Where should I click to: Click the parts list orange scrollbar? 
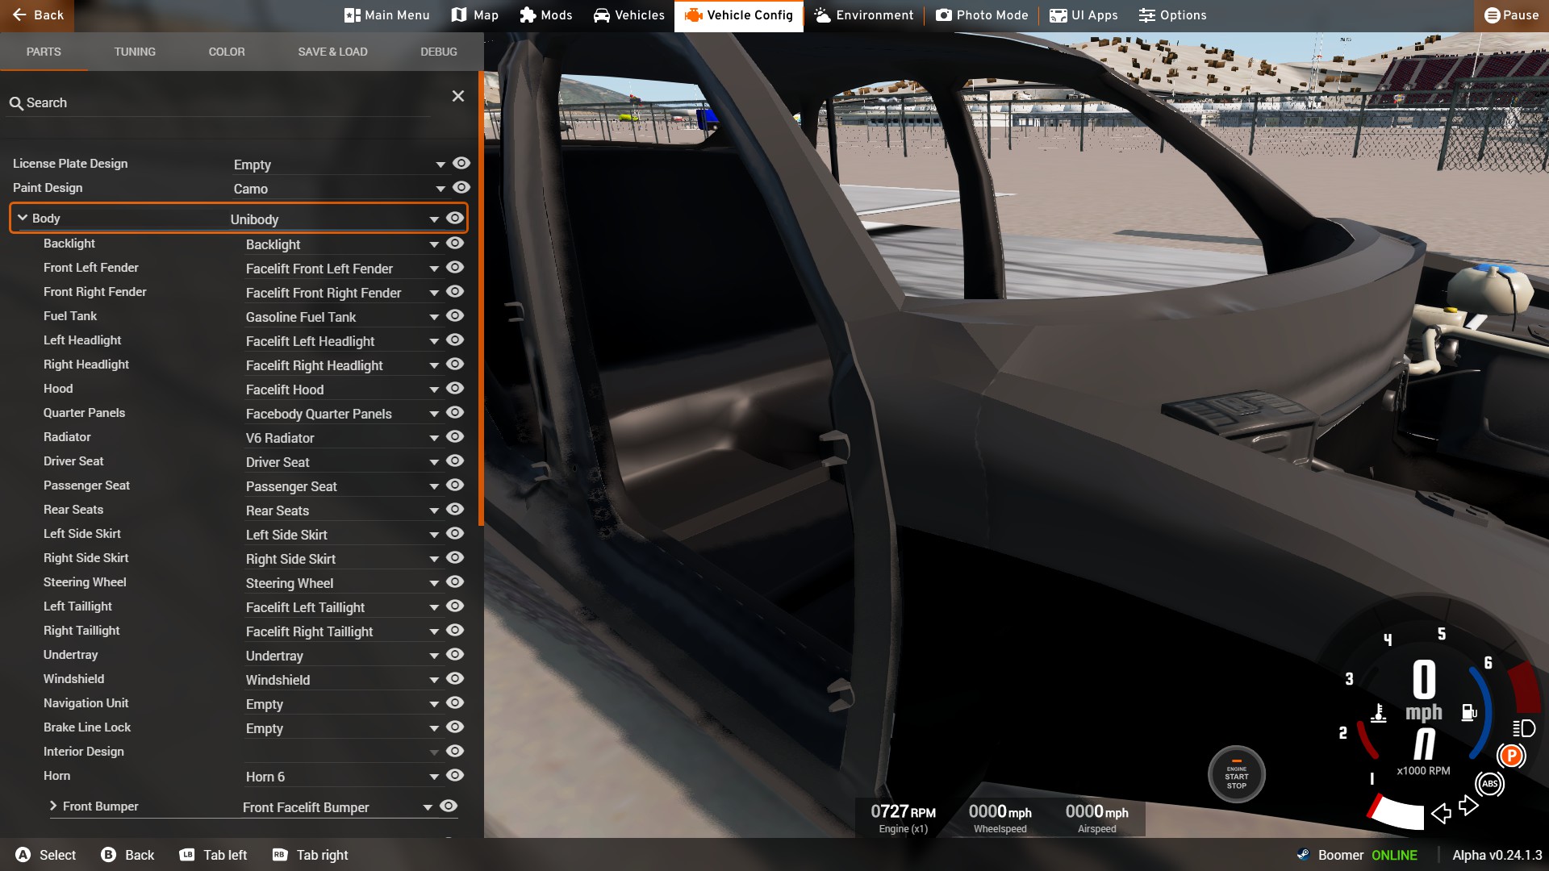click(481, 298)
